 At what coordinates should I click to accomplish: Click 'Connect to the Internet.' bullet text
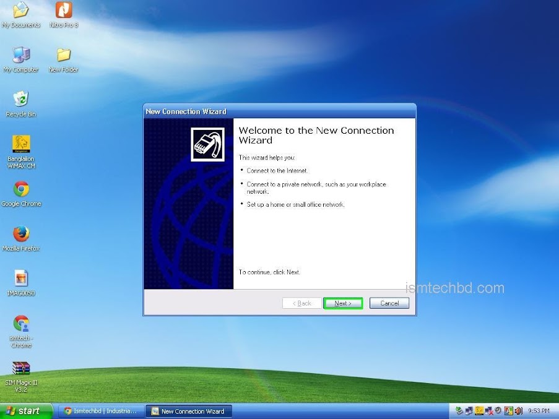click(x=277, y=171)
